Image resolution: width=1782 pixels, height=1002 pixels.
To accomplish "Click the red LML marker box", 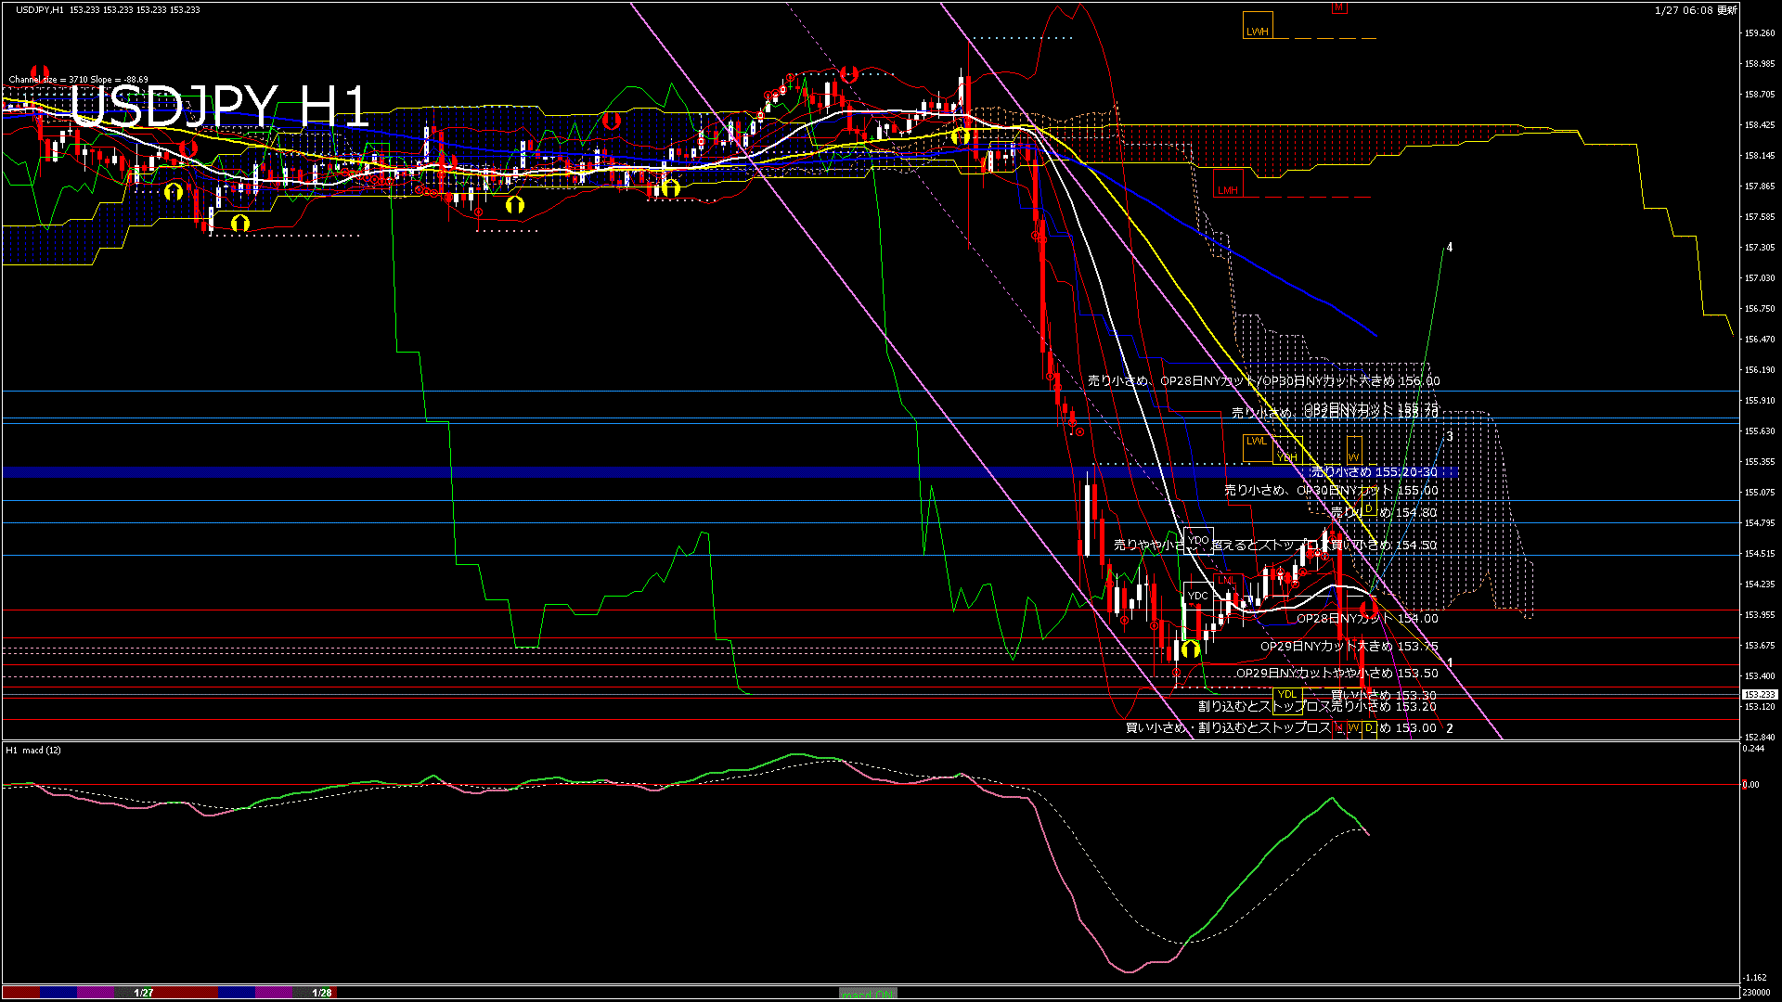I will (x=1227, y=582).
